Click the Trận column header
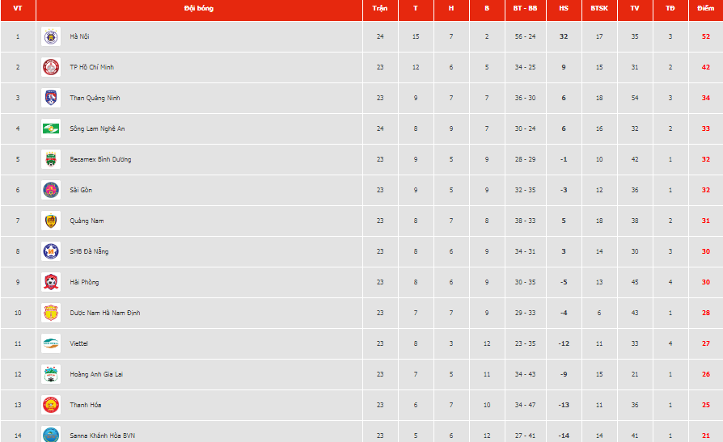 click(x=380, y=8)
